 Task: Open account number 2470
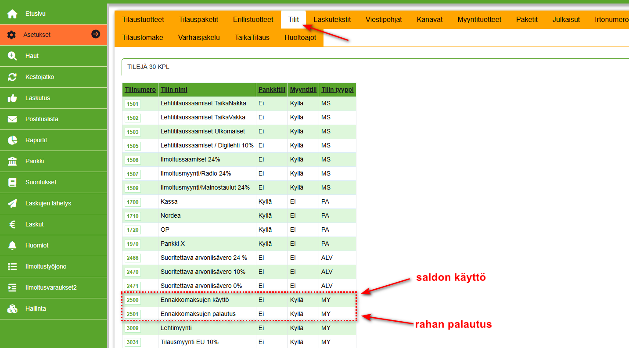133,272
